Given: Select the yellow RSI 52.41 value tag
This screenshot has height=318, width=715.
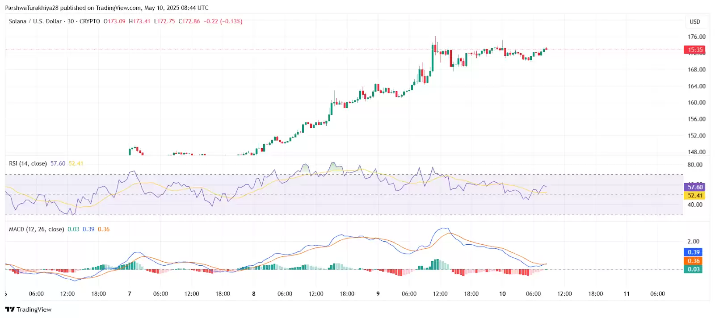Looking at the screenshot, I should [x=694, y=196].
